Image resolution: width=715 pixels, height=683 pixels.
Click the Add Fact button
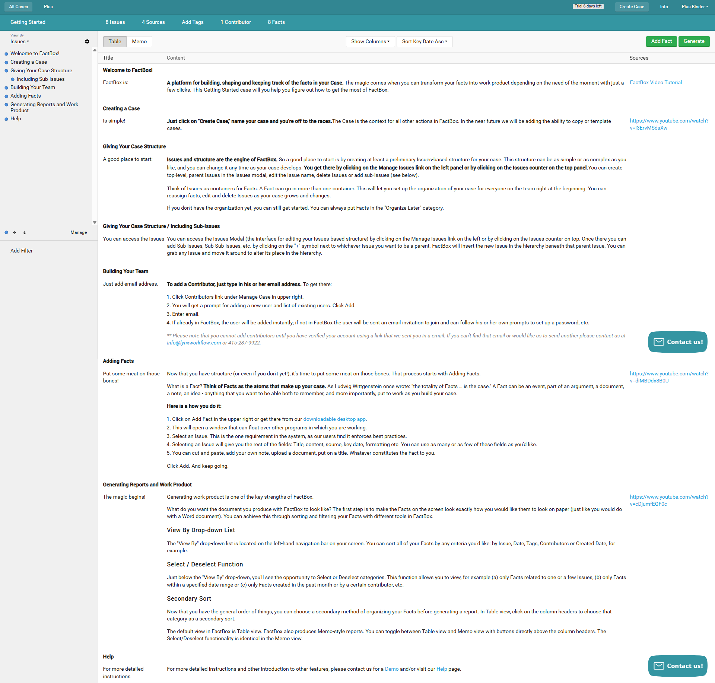point(661,41)
